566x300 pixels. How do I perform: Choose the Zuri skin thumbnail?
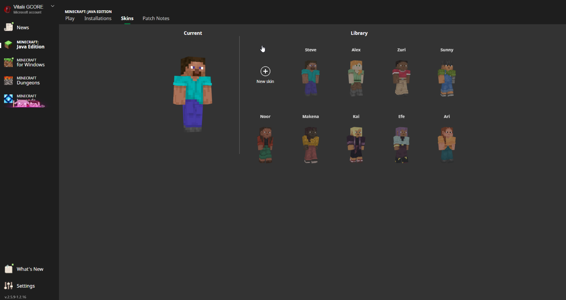coord(401,78)
